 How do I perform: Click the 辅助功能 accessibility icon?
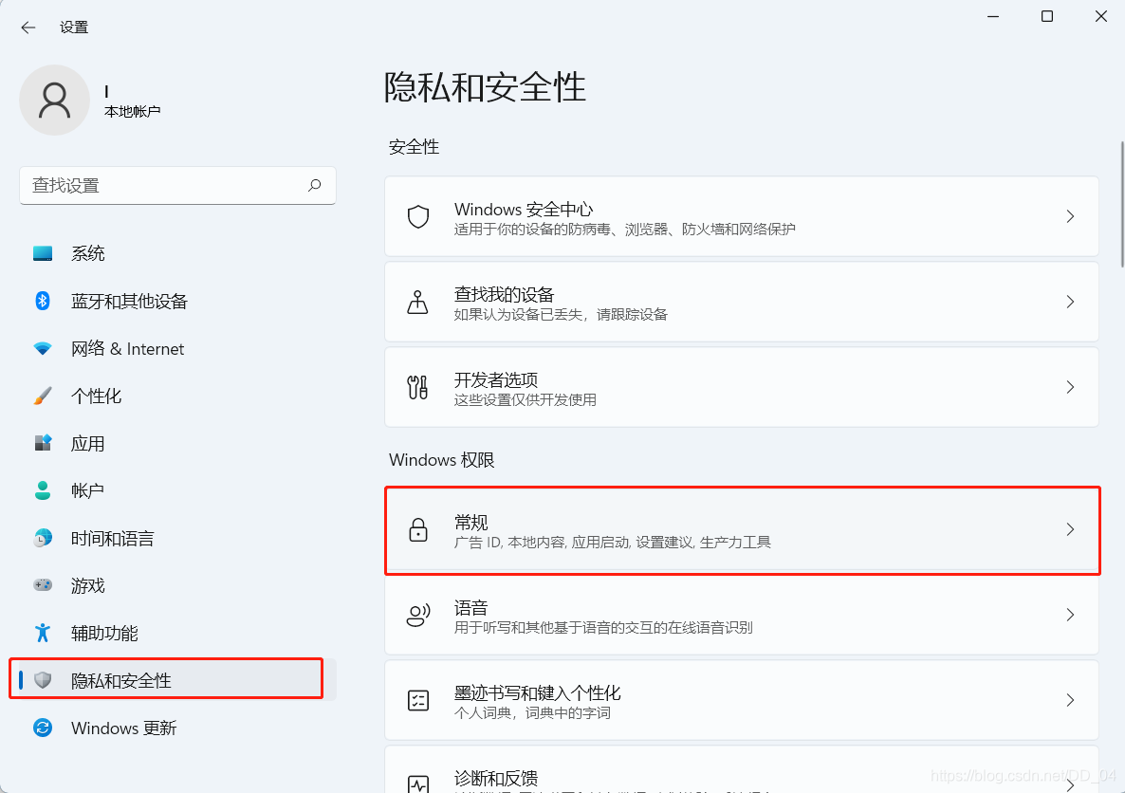tap(43, 633)
